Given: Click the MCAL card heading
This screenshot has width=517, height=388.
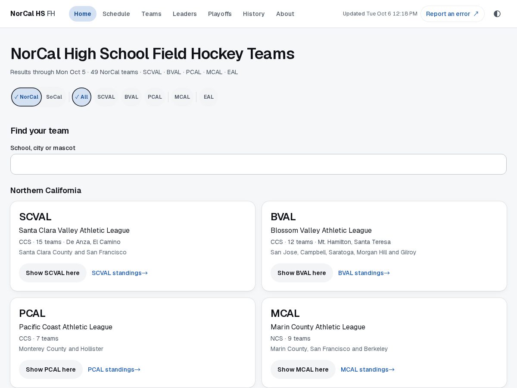Looking at the screenshot, I should pos(285,313).
